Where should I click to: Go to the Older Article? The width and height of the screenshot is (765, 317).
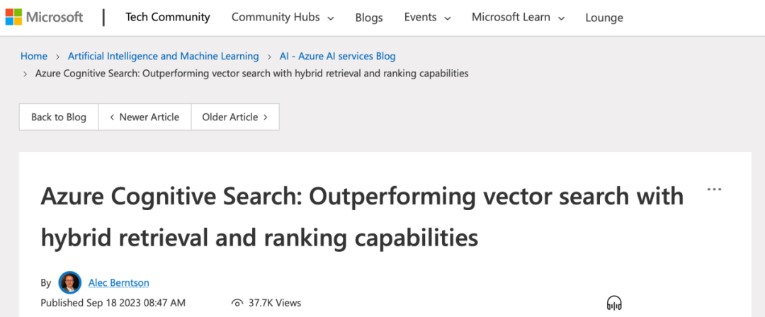(x=235, y=117)
